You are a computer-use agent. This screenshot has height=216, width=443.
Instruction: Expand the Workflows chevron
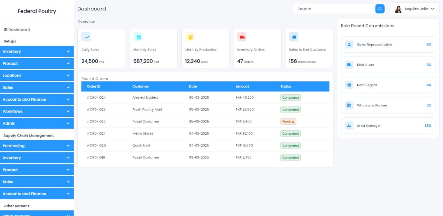pos(68,111)
